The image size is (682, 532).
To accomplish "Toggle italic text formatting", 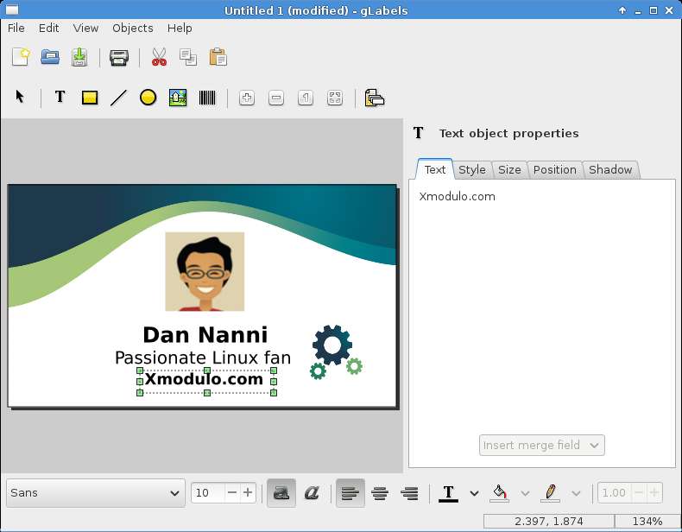I will point(312,493).
